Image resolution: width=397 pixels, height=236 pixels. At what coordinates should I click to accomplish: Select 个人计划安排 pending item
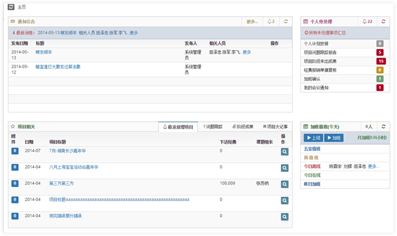point(316,44)
